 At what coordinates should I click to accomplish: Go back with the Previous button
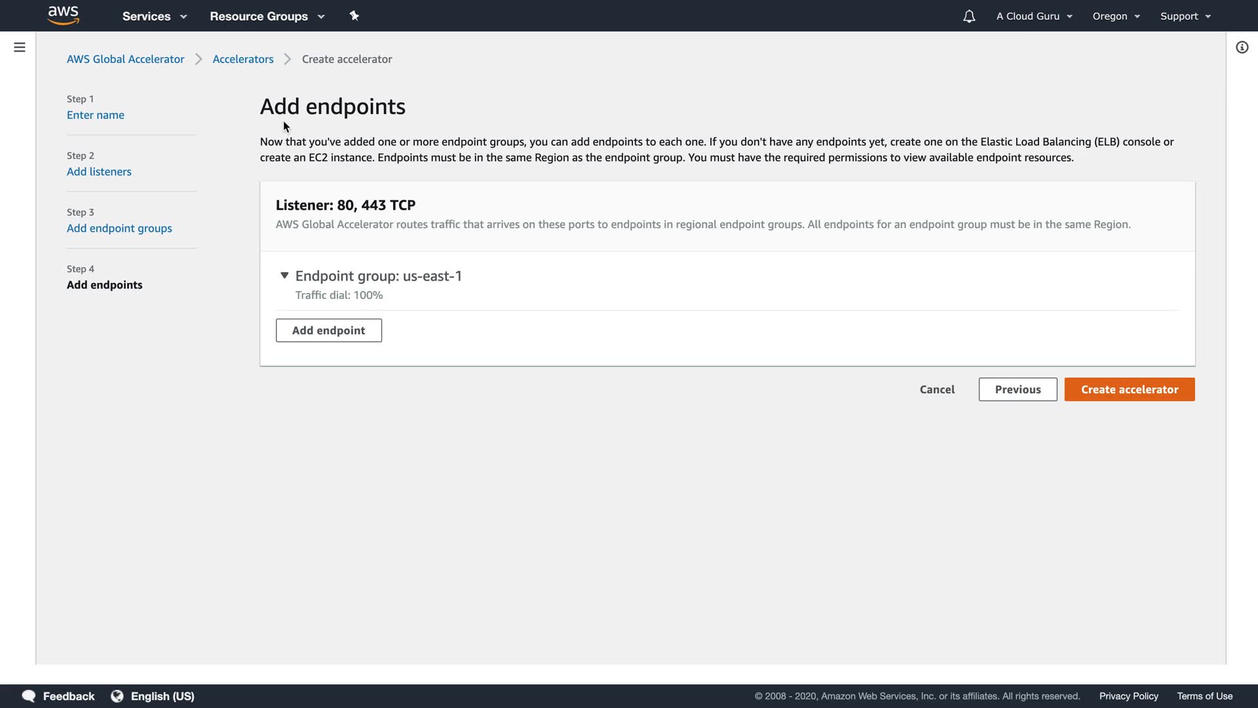[1018, 389]
